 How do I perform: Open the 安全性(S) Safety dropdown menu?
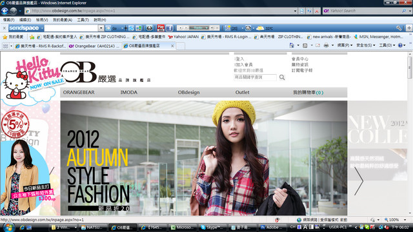click(x=366, y=45)
